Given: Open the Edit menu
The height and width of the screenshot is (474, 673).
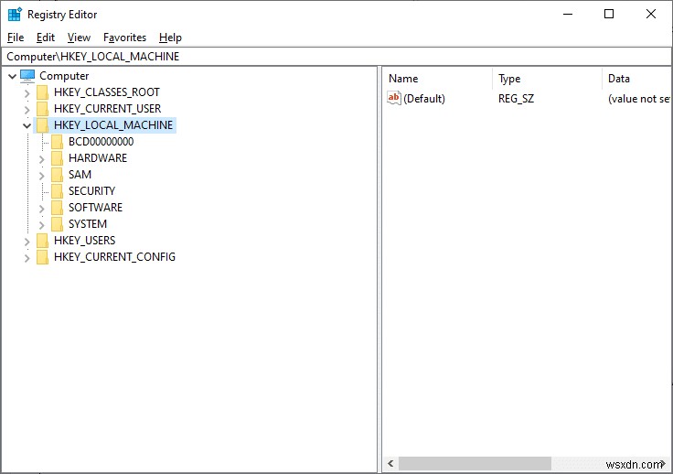Looking at the screenshot, I should tap(46, 38).
